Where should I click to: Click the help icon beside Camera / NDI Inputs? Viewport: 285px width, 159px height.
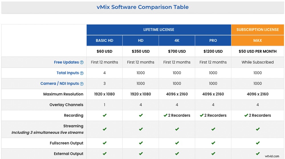click(82, 84)
